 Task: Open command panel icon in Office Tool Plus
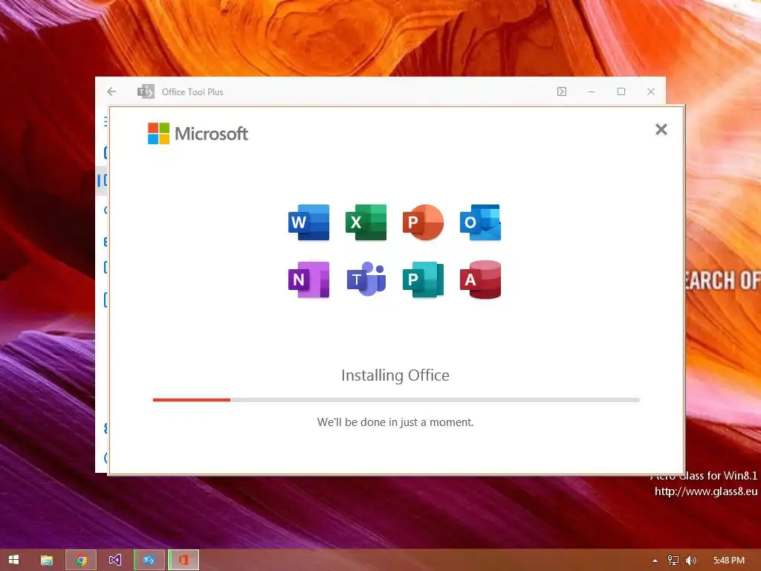[562, 91]
